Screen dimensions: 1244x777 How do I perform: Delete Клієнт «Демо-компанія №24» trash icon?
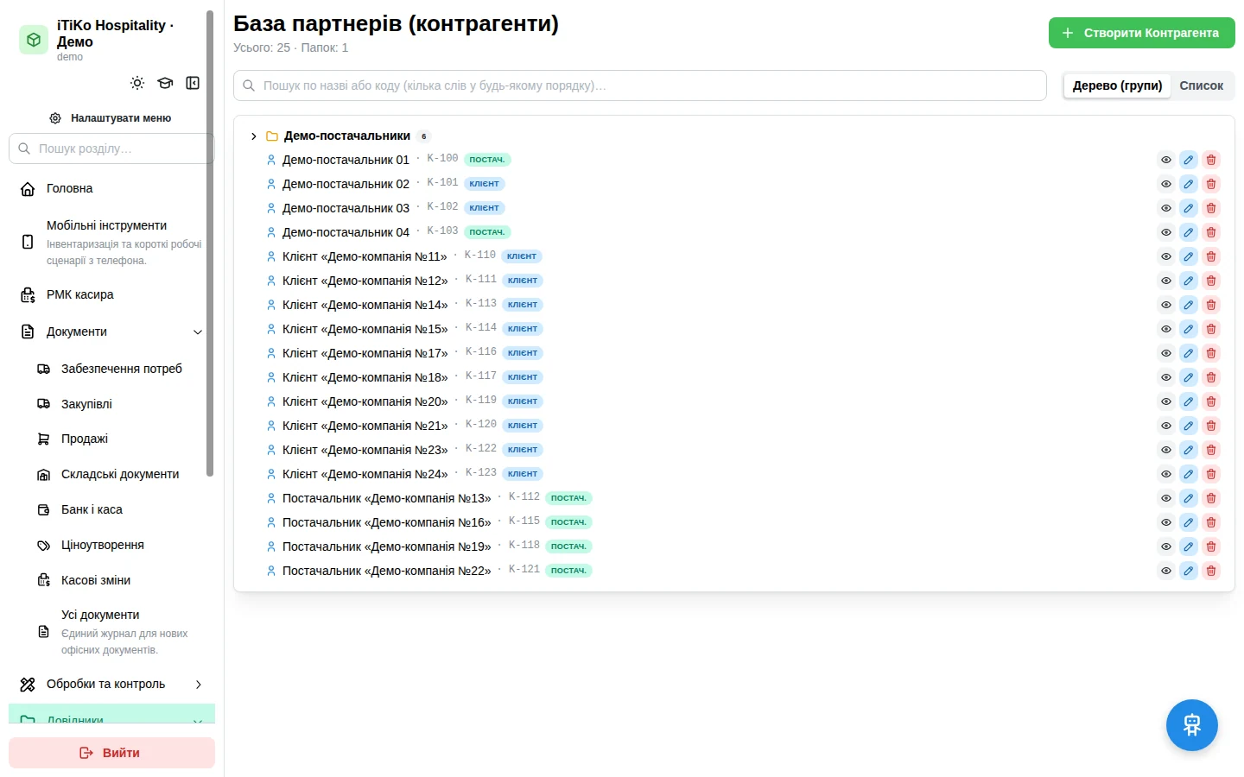(1211, 474)
